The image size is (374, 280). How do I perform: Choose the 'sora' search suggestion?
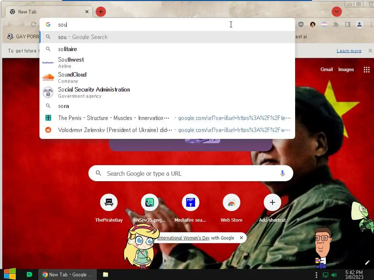(167, 106)
